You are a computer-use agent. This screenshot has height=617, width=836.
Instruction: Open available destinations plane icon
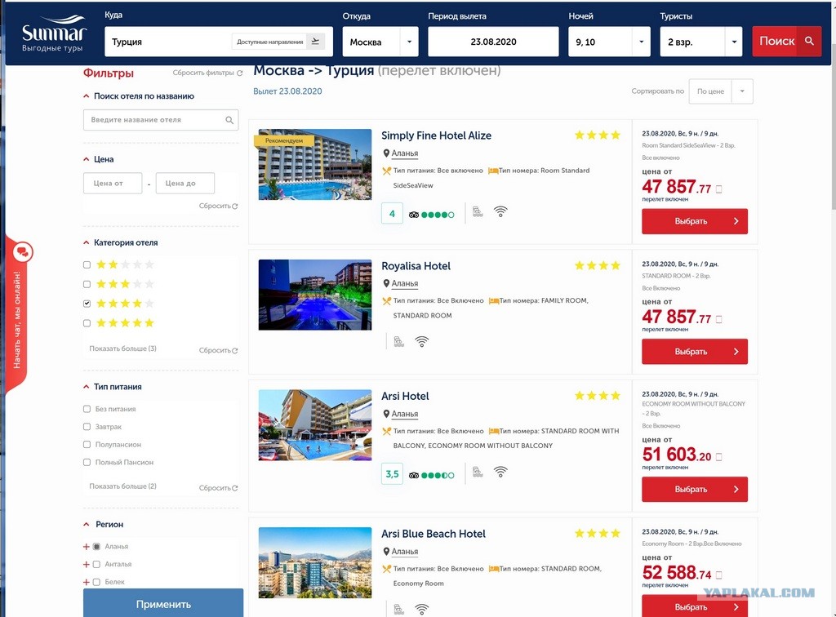pos(315,41)
